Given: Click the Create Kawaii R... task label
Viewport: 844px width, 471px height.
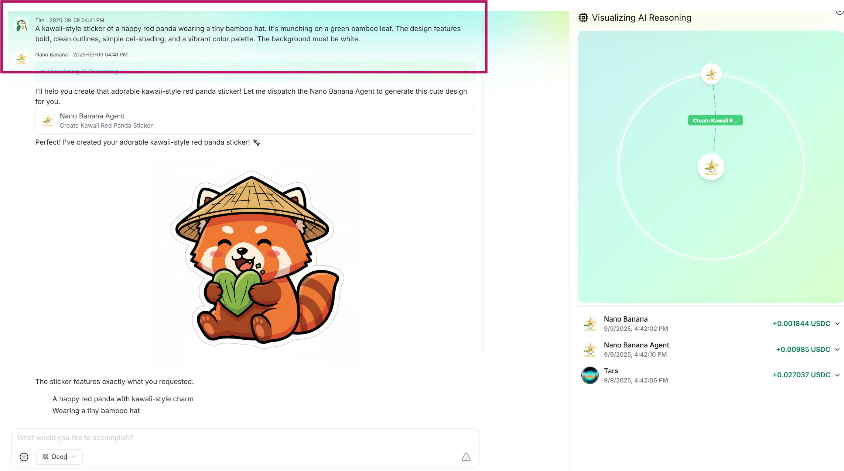Looking at the screenshot, I should click(x=715, y=121).
